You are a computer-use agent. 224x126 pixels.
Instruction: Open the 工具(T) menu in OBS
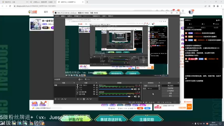point(104,16)
